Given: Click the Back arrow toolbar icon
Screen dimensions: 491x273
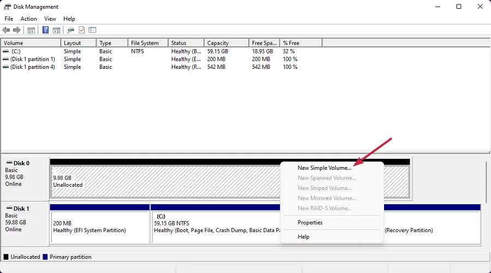Looking at the screenshot, I should coord(6,30).
